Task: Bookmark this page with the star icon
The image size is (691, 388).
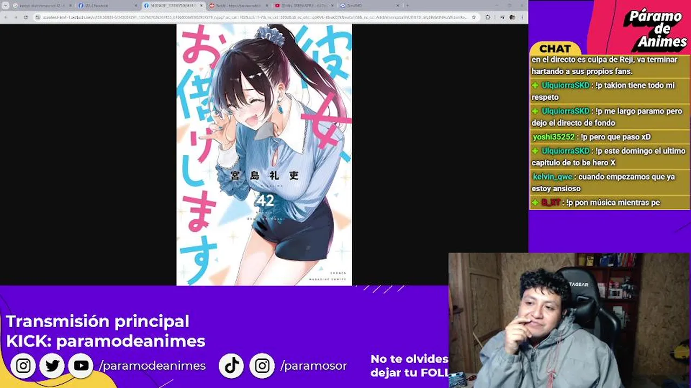Action: point(474,17)
